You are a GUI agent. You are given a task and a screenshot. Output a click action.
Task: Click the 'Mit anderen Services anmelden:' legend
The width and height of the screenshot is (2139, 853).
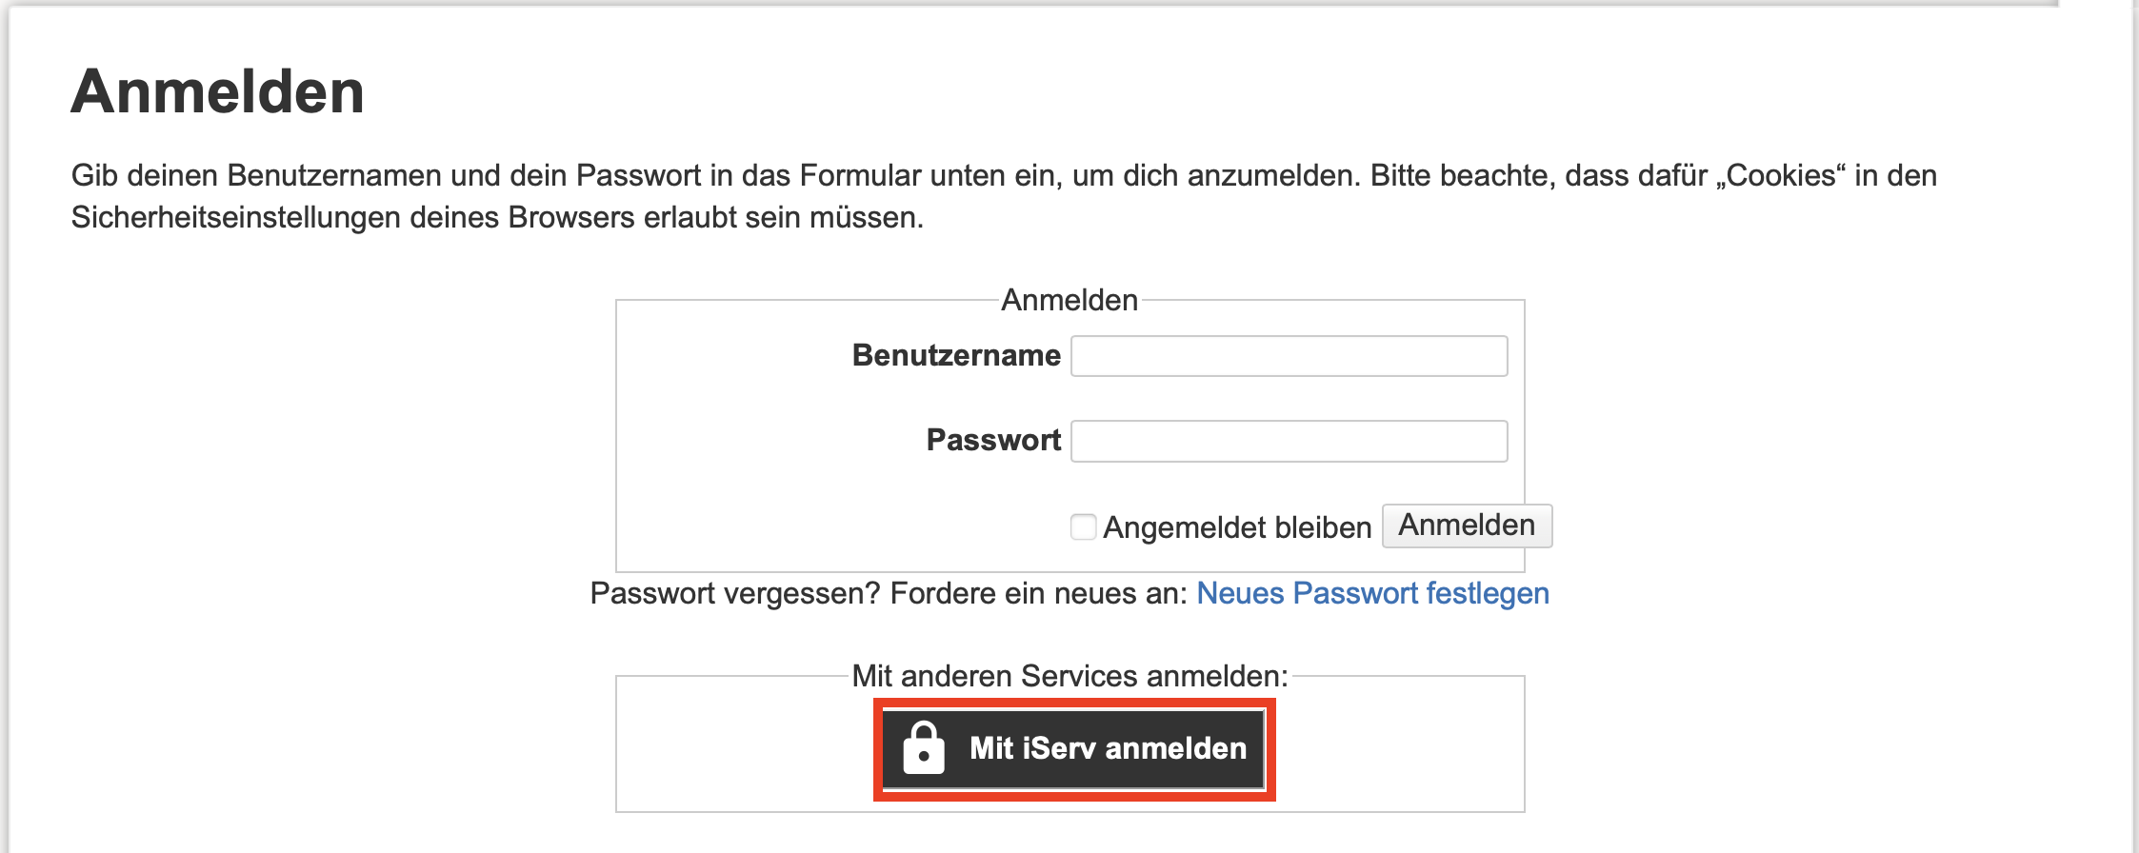(x=1069, y=676)
